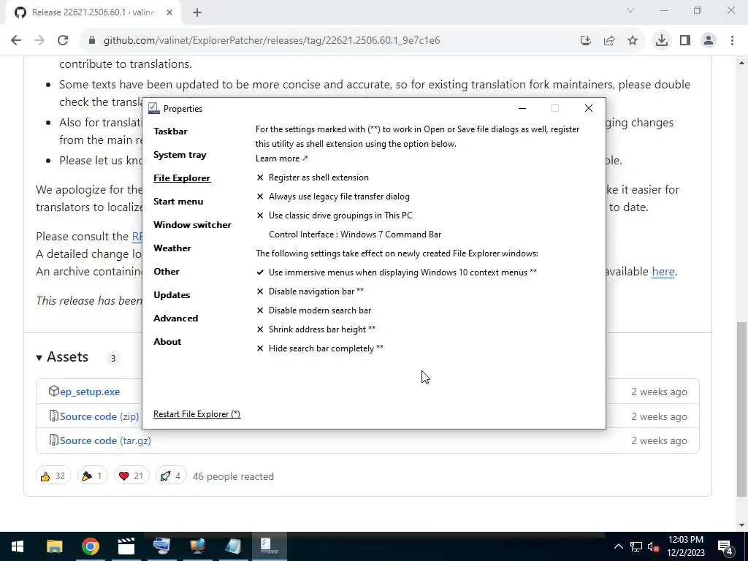Image resolution: width=748 pixels, height=561 pixels.
Task: Toggle Hide search bar completely option
Action: point(320,348)
